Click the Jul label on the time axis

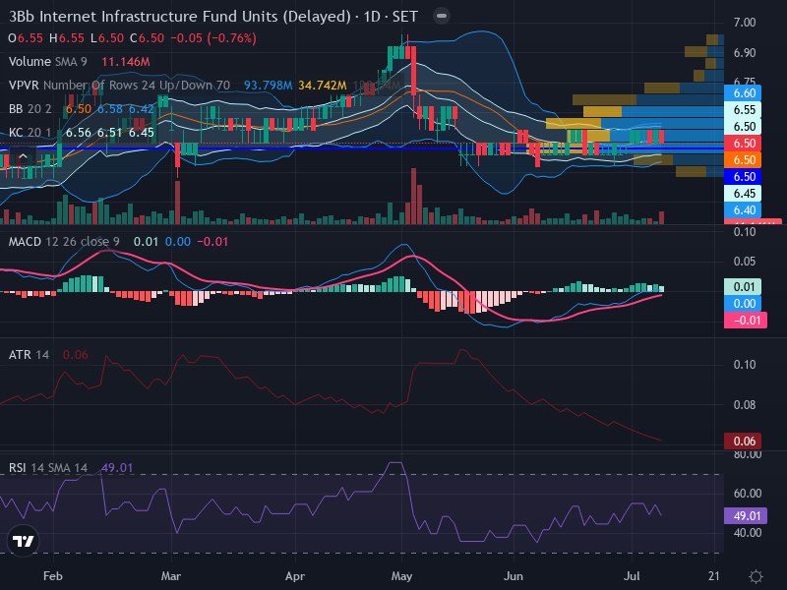coord(632,576)
